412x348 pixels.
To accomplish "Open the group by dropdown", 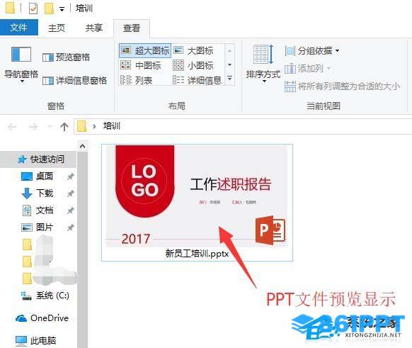I will point(312,51).
